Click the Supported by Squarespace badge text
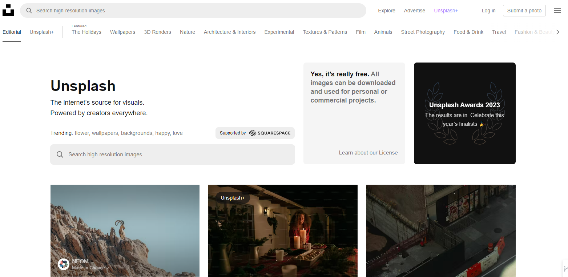 click(x=255, y=133)
